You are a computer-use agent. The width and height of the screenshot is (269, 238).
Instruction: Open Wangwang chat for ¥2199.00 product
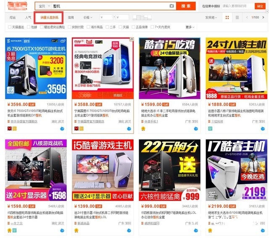263,230
